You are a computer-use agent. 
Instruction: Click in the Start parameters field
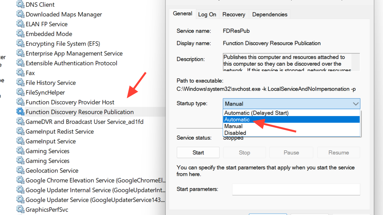[x=296, y=189]
